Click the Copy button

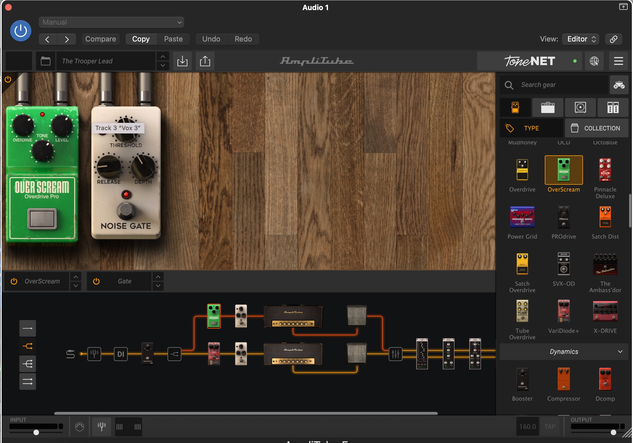pyautogui.click(x=141, y=39)
